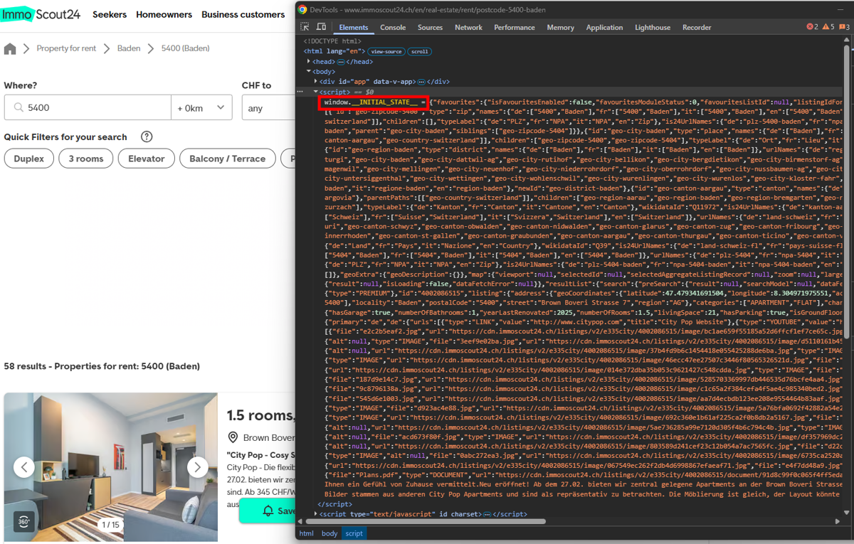Switch to the Elements tab

tap(354, 27)
